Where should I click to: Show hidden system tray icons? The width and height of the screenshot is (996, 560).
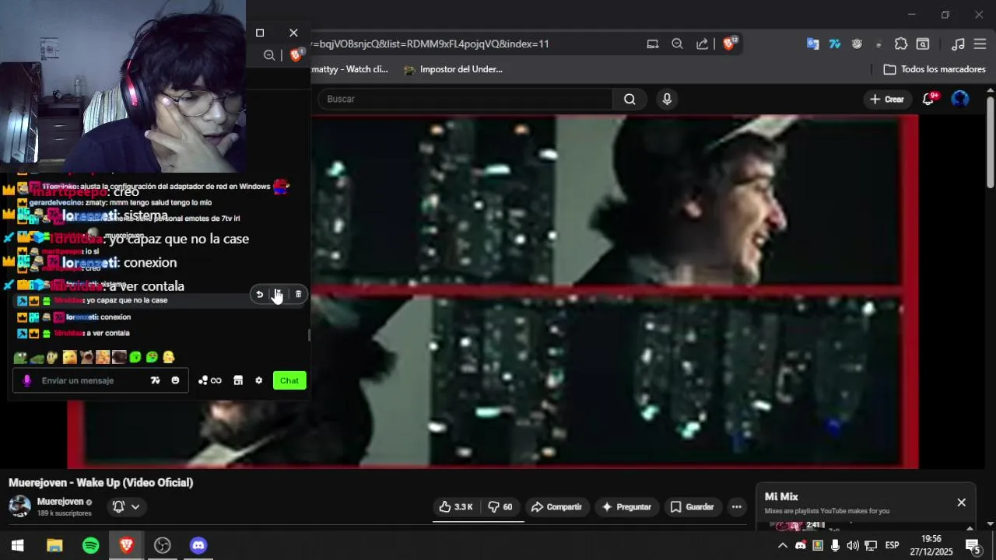(x=783, y=545)
